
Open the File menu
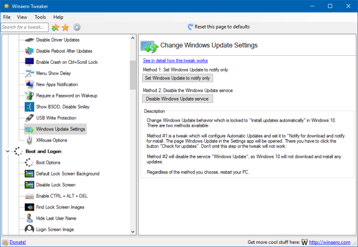coord(7,17)
